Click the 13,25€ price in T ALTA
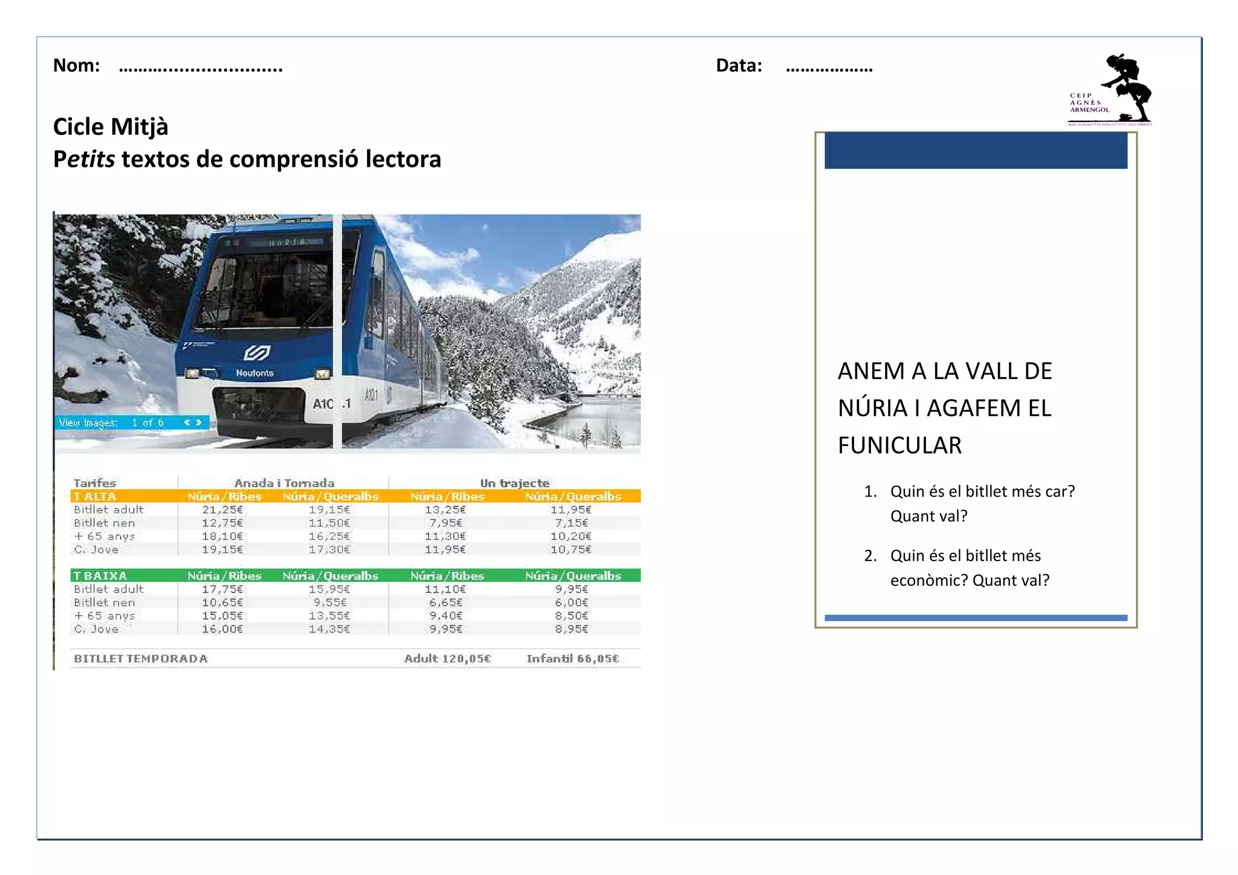 pyautogui.click(x=445, y=510)
